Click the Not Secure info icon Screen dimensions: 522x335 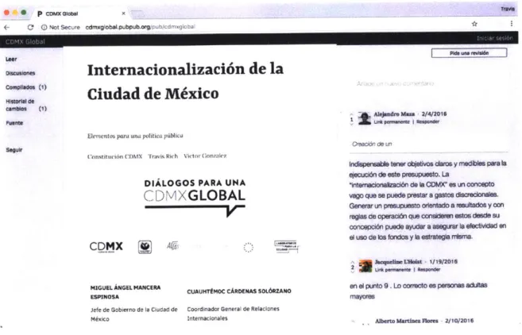44,27
